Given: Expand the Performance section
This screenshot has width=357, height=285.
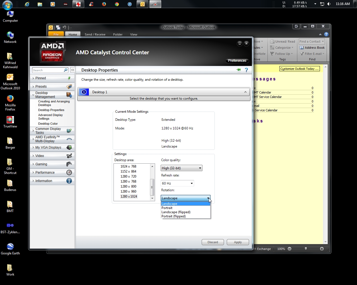Looking at the screenshot, I should [52, 173].
